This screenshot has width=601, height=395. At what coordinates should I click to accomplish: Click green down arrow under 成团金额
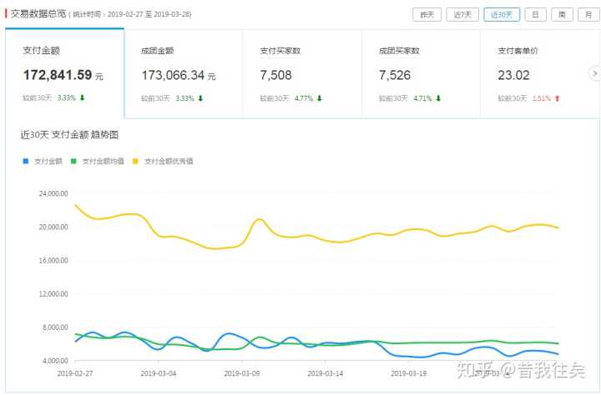pyautogui.click(x=201, y=98)
